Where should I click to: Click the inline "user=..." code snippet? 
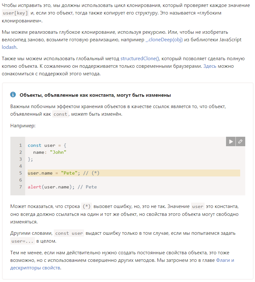22,241
